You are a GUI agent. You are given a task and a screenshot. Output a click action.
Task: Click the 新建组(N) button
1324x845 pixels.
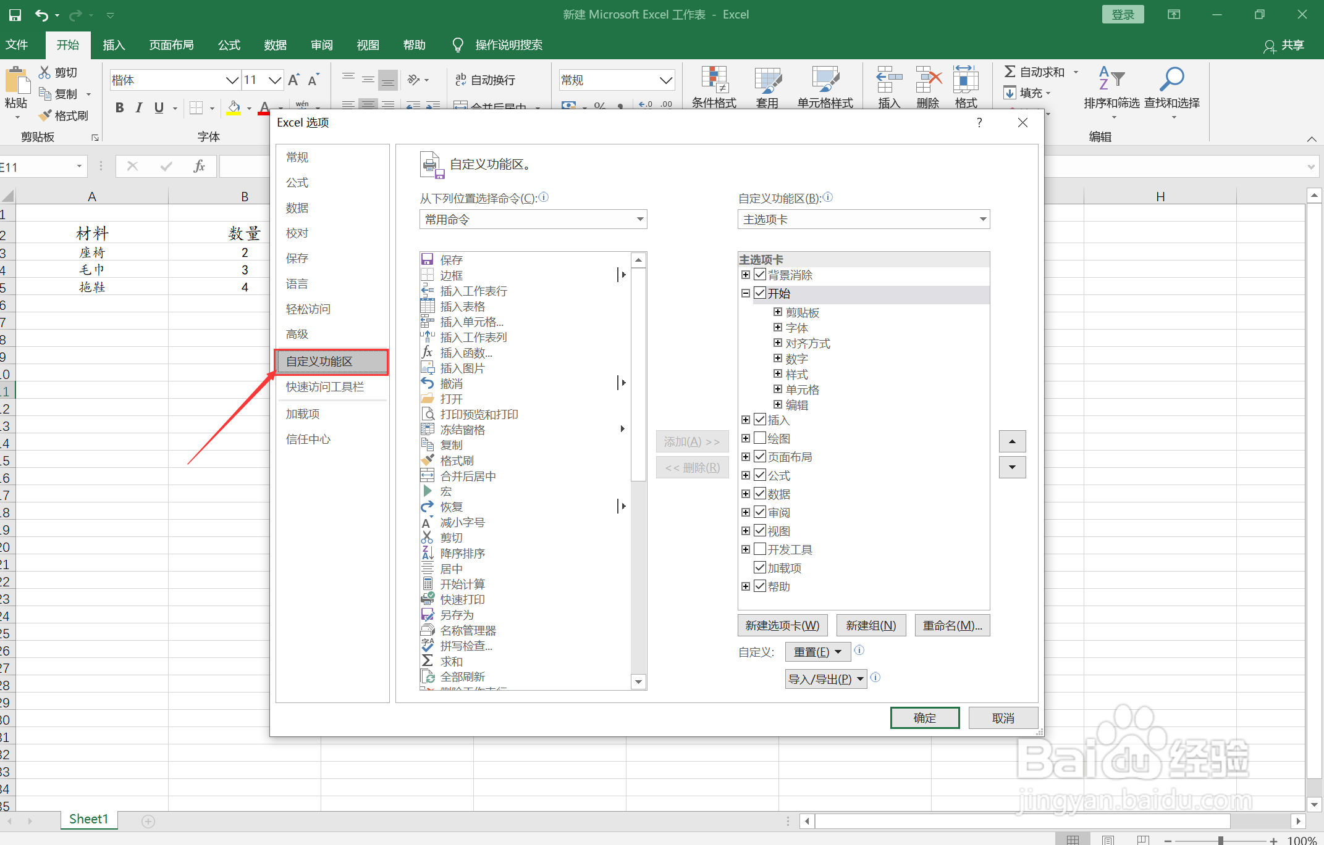click(871, 625)
